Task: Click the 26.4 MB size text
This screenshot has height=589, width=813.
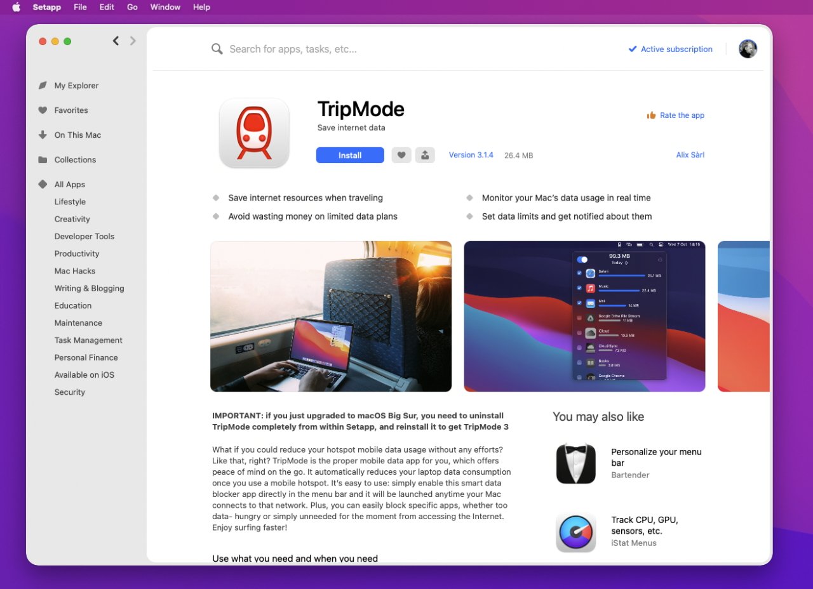Action: [x=519, y=156]
